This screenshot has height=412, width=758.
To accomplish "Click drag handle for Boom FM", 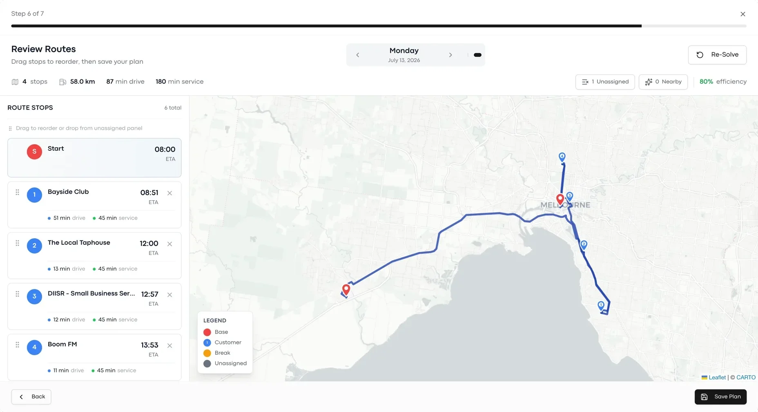I will pyautogui.click(x=17, y=345).
